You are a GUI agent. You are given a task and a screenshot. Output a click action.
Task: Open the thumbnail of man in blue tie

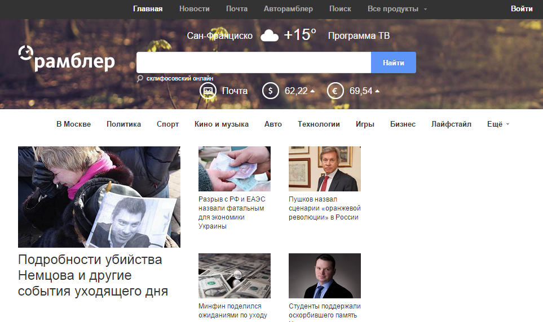click(325, 276)
